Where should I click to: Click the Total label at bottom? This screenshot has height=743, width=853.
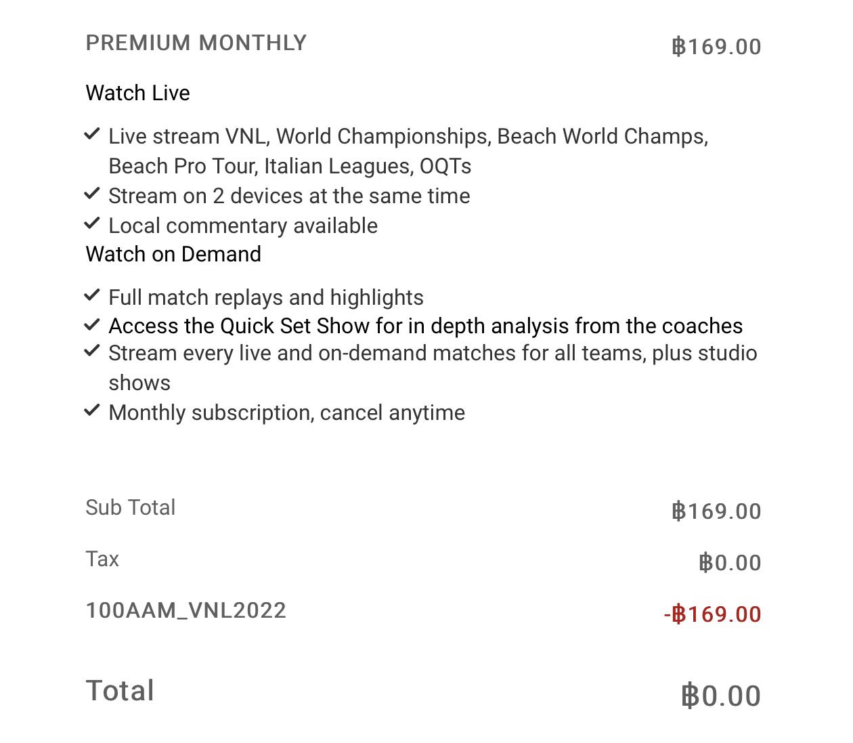pyautogui.click(x=121, y=691)
